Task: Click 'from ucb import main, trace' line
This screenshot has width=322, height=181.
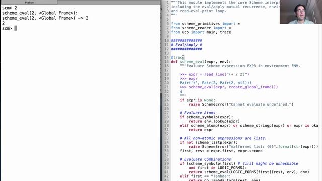Action: click(x=201, y=32)
